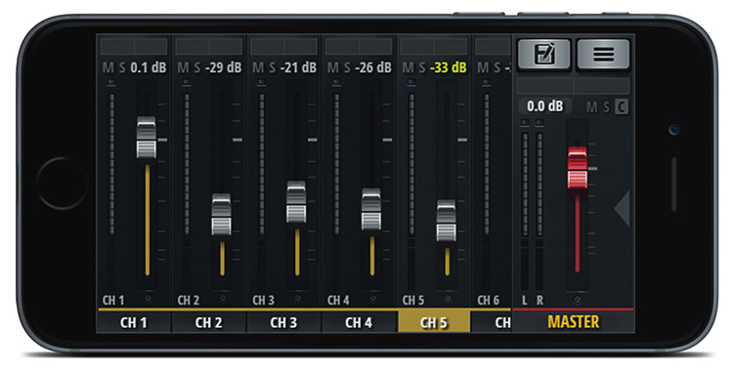Click the pan indicator below CH 4 fader
Image resolution: width=733 pixels, height=369 pixels.
point(372,299)
